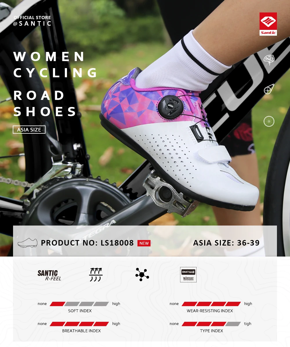Select the Wear-Resisting Index rating bar
The width and height of the screenshot is (290, 347).
(x=211, y=304)
